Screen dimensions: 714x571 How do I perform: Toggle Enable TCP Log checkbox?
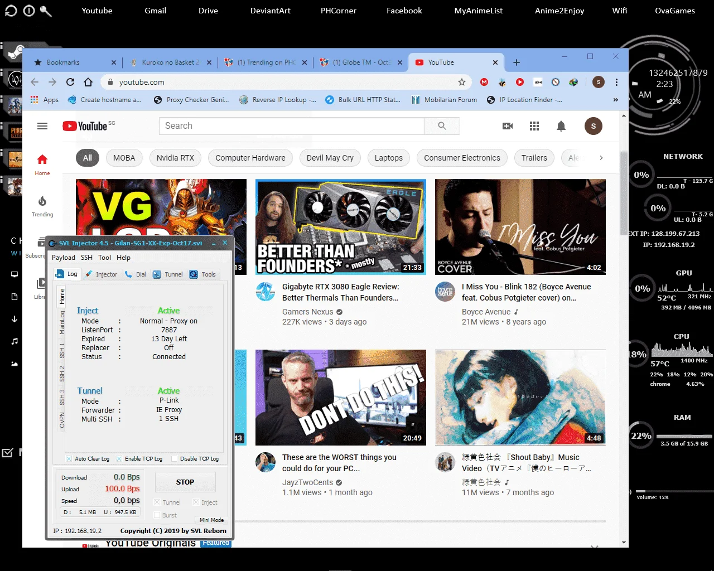[119, 458]
